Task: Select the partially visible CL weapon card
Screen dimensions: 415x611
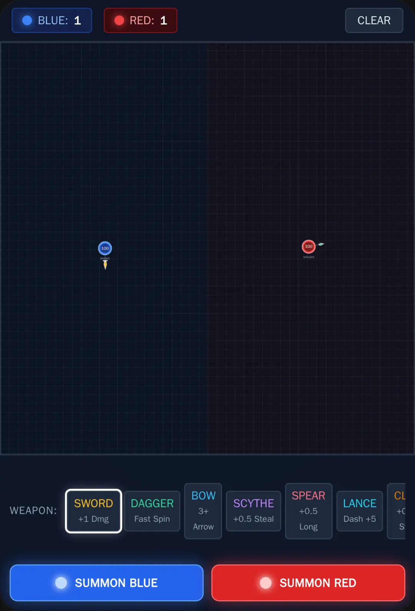Action: tap(397, 511)
